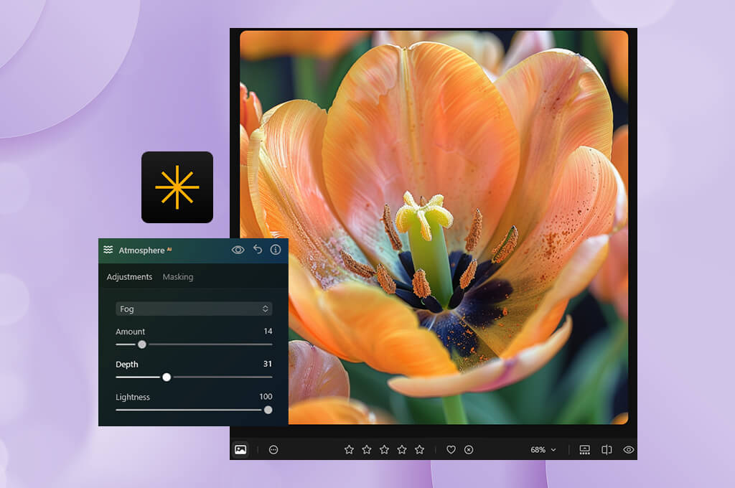This screenshot has height=488, width=735.
Task: Click the AI badge beside Atmosphere
Action: click(169, 249)
